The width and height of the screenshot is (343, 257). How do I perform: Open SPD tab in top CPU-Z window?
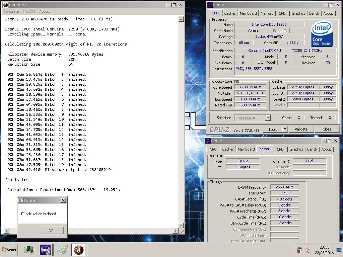click(x=282, y=13)
